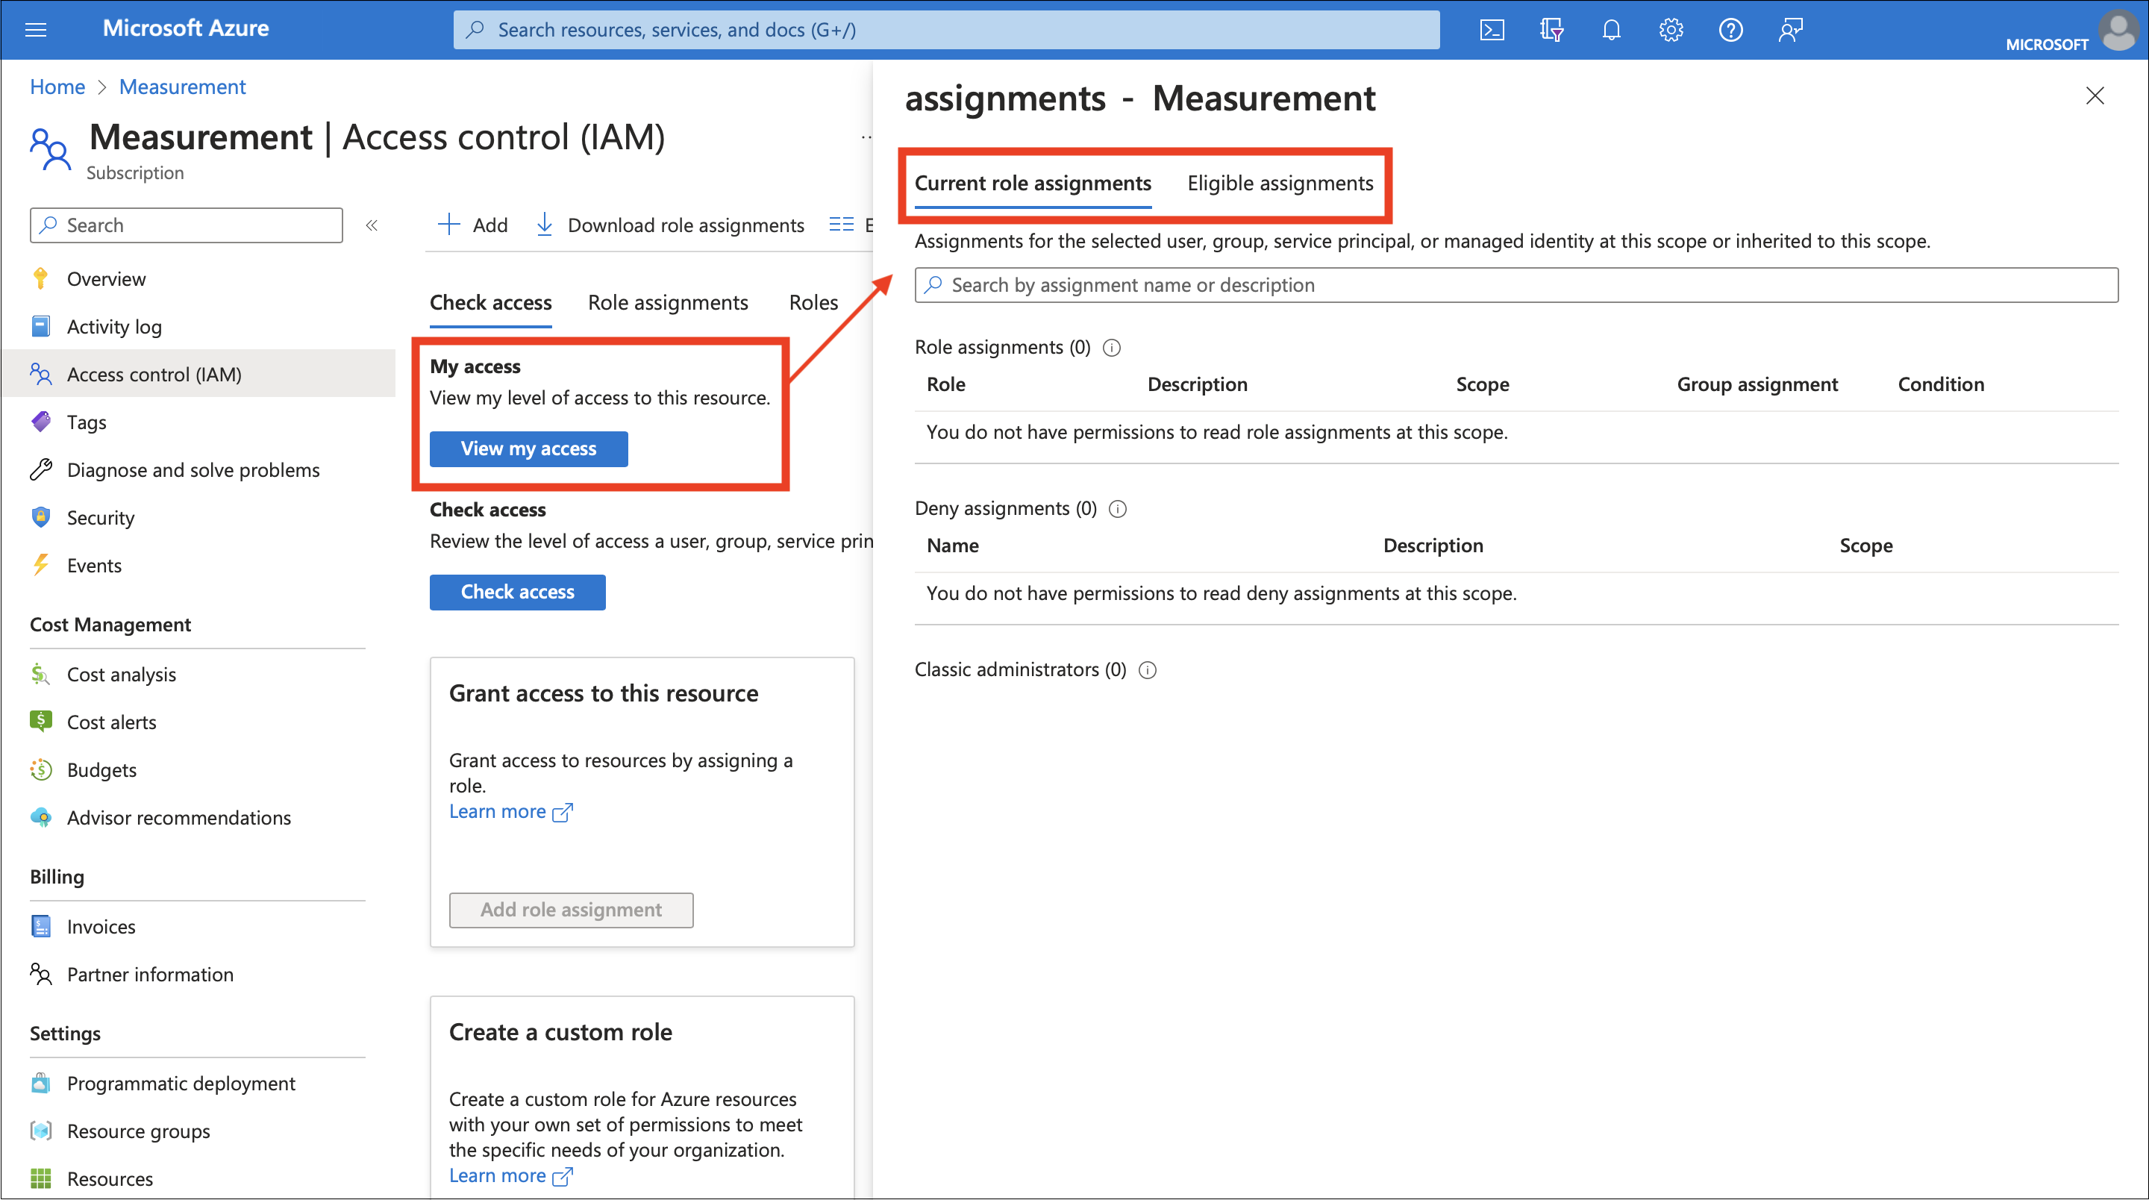Click the Cost analysis icon
The image size is (2149, 1200).
[x=41, y=673]
